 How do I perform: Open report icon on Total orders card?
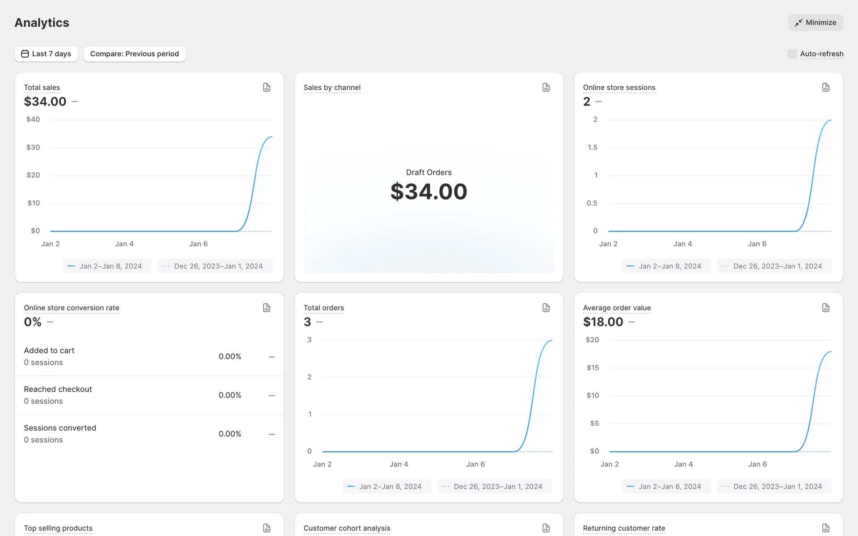(546, 308)
